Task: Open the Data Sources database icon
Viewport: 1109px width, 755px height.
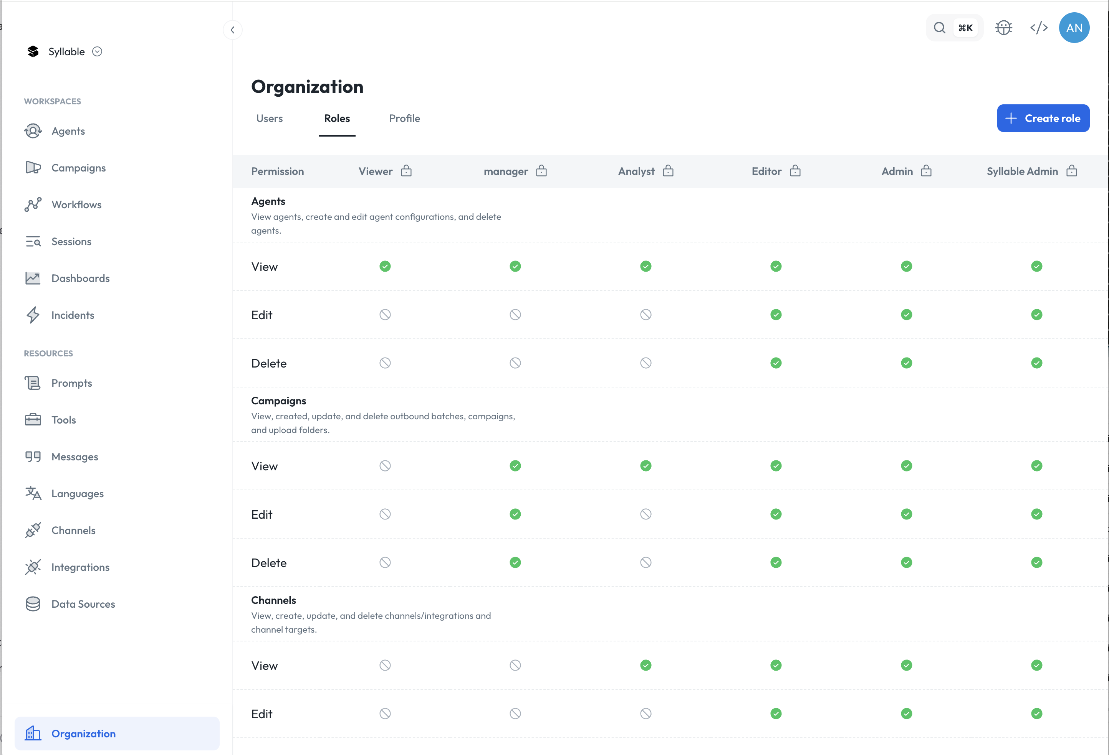Action: click(x=33, y=604)
